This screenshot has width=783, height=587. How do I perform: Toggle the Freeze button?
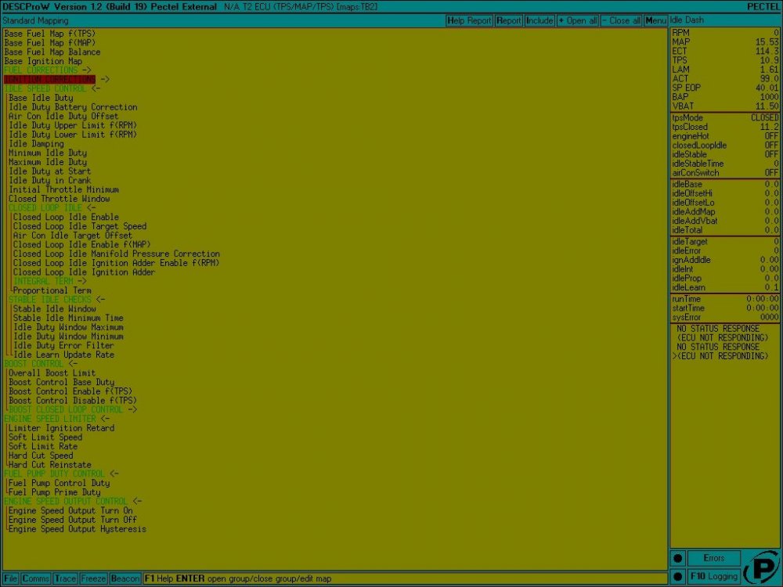(93, 578)
